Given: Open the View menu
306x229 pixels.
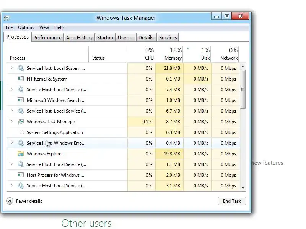Looking at the screenshot, I should [44, 27].
